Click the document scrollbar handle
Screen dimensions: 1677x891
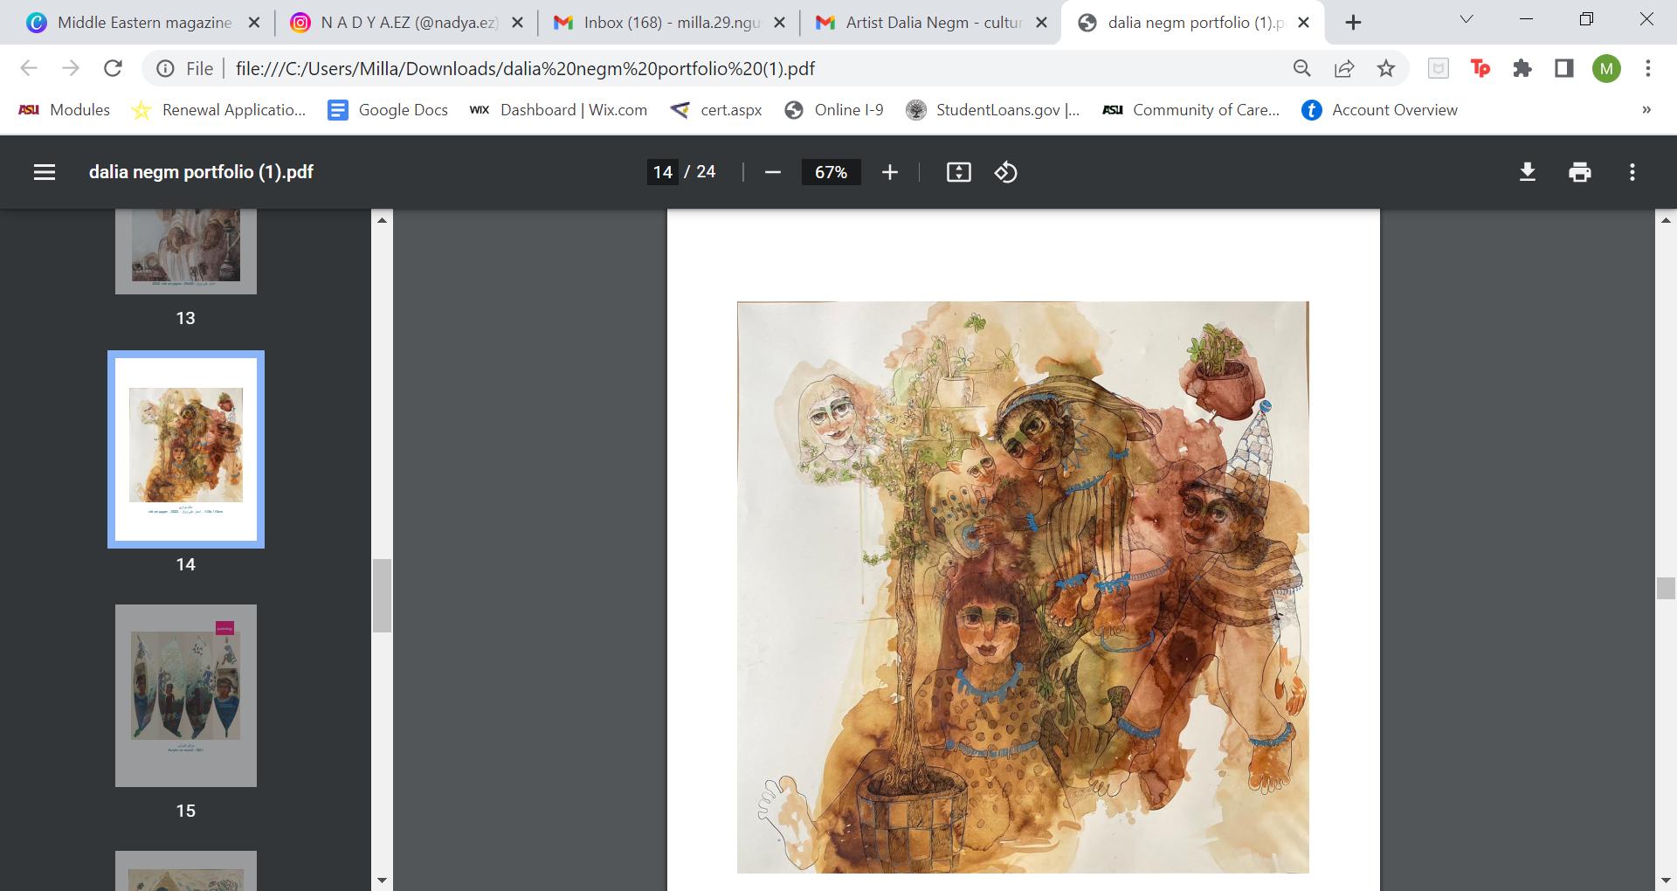(x=1666, y=588)
